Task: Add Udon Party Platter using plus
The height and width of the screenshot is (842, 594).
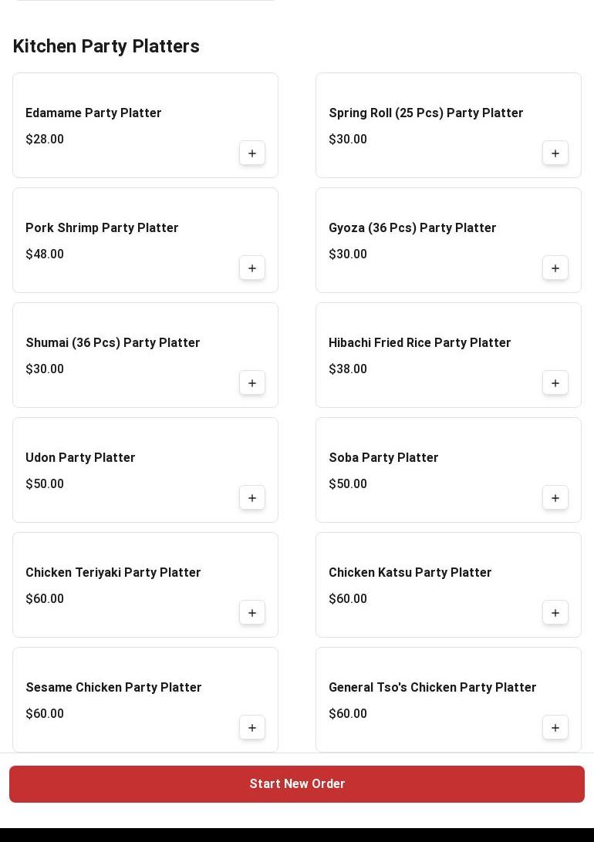Action: point(252,498)
